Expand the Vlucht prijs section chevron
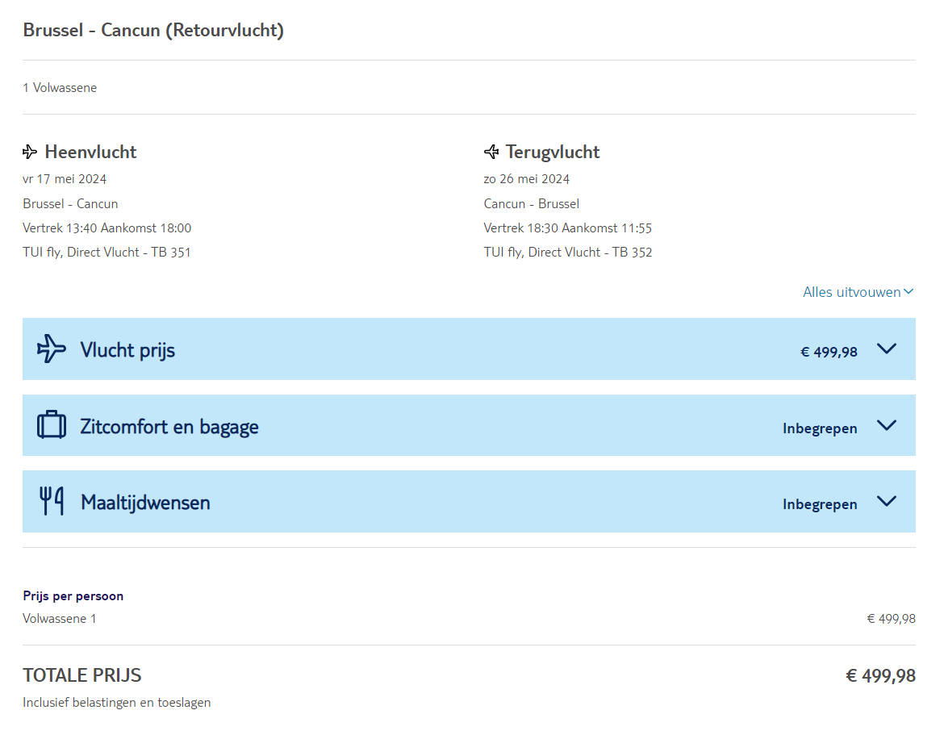This screenshot has width=944, height=731. point(886,349)
